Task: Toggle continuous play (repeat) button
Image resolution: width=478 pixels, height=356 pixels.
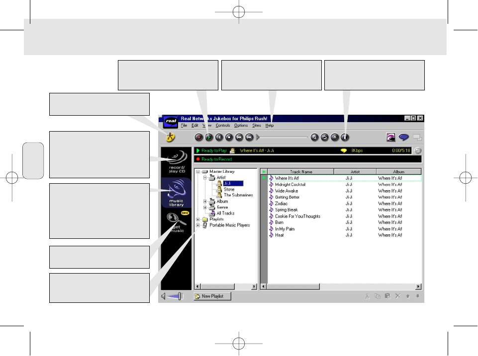Action: (314, 138)
